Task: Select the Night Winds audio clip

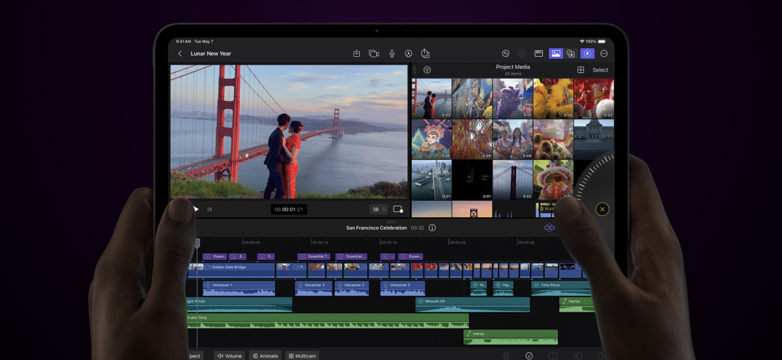Action: coord(239,305)
